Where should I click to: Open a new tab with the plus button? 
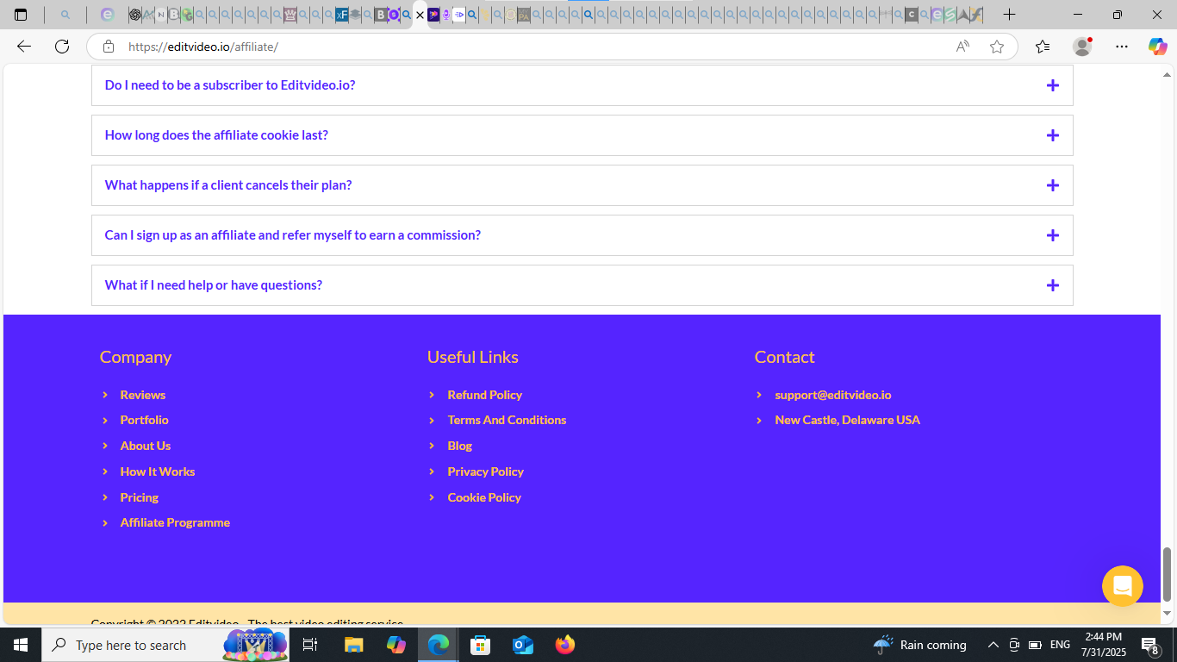(x=1009, y=15)
